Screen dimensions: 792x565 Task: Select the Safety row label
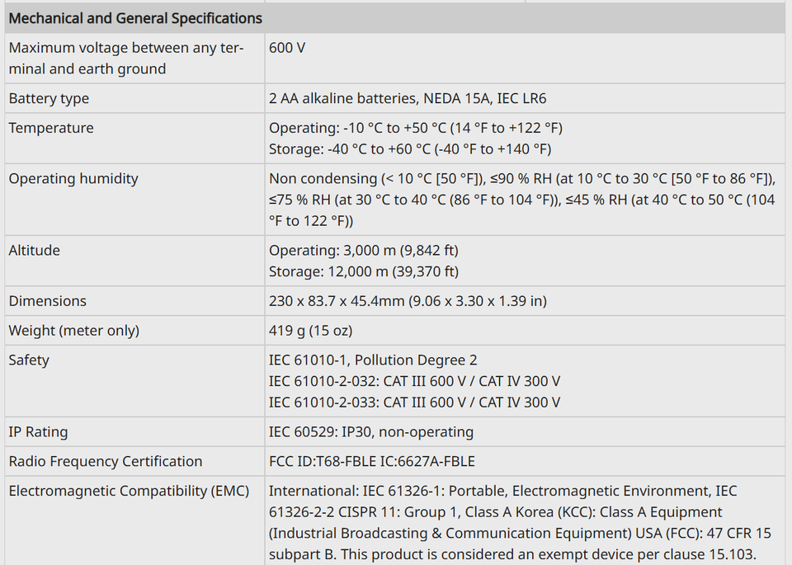coord(29,360)
